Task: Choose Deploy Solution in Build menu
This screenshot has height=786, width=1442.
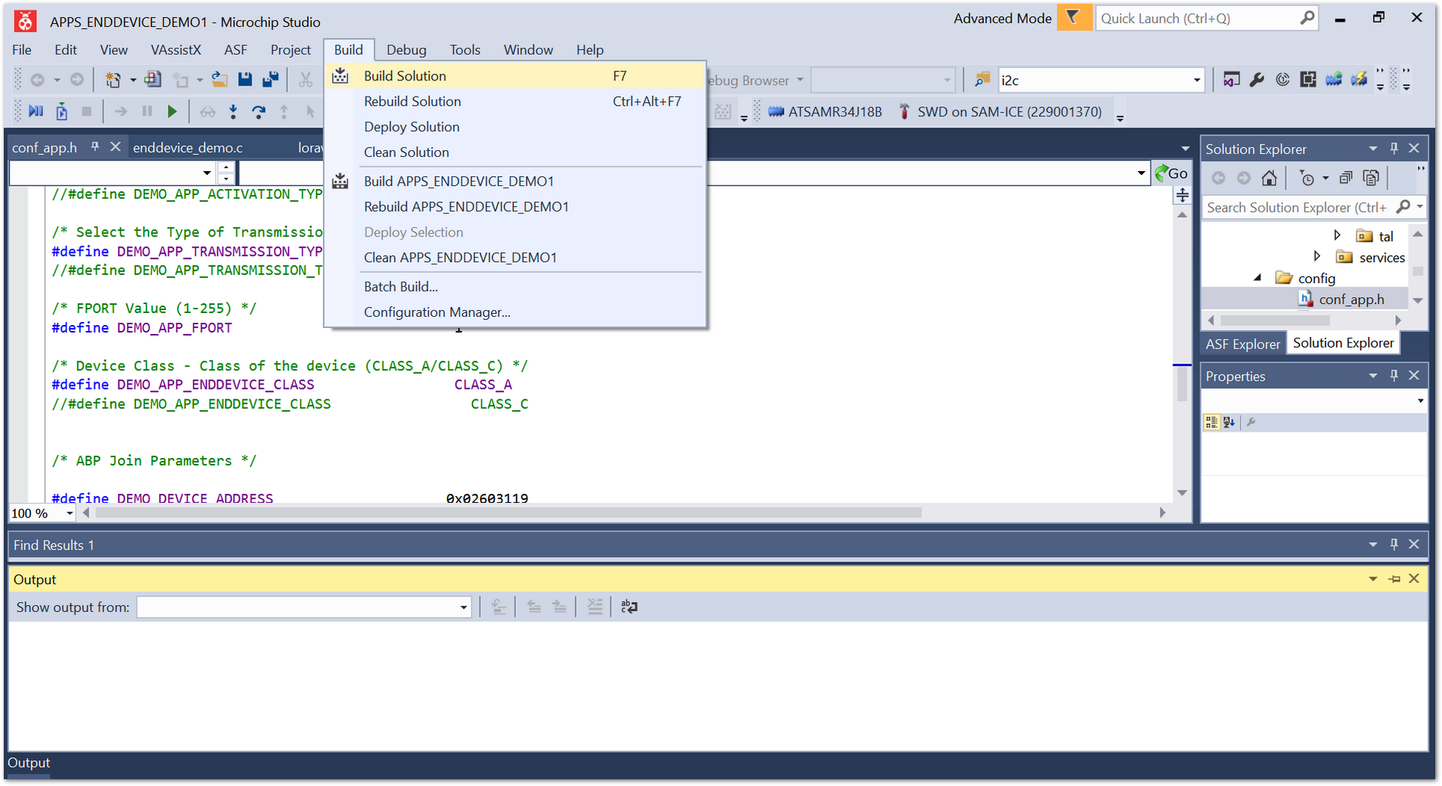Action: point(516,127)
